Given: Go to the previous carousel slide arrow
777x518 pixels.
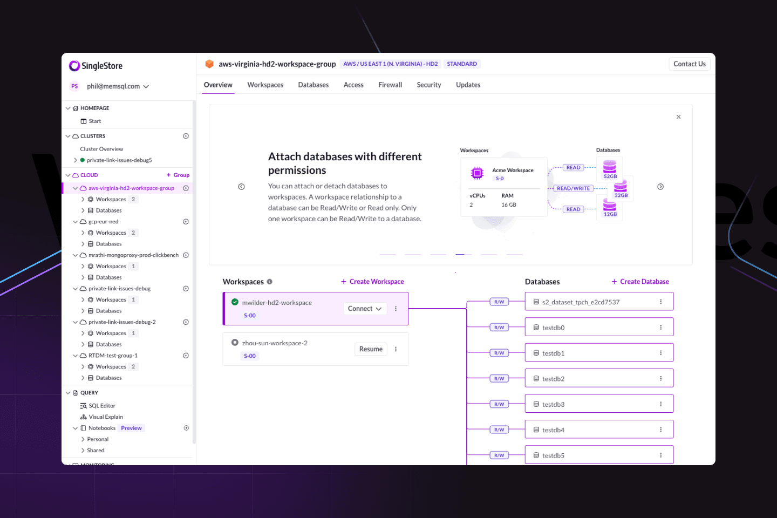Looking at the screenshot, I should click(x=241, y=187).
